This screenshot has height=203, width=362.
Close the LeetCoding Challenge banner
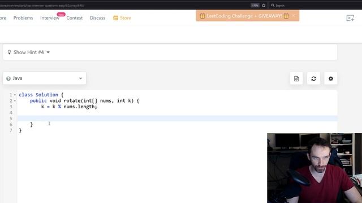click(x=294, y=16)
